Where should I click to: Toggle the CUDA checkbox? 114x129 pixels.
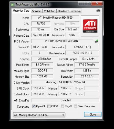(x=49, y=106)
